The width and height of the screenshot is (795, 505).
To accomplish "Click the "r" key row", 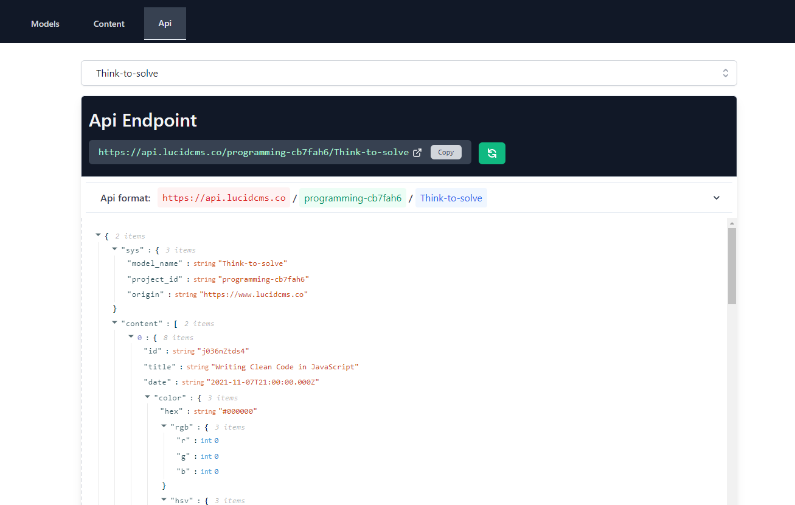I will pyautogui.click(x=197, y=441).
